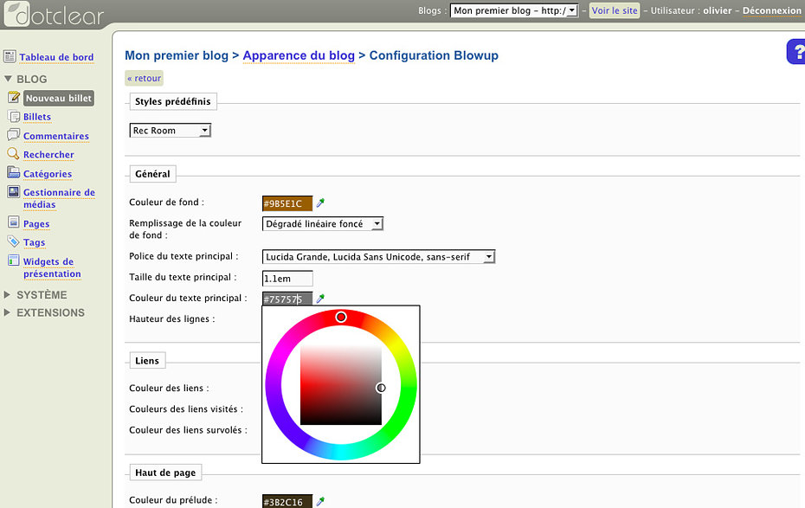Open the Dégradé linéaire foncé dropdown

click(x=322, y=223)
